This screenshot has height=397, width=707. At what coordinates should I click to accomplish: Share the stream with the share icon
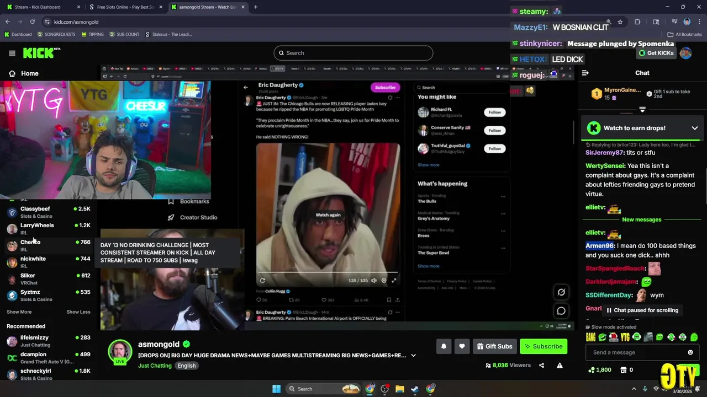pos(541,365)
